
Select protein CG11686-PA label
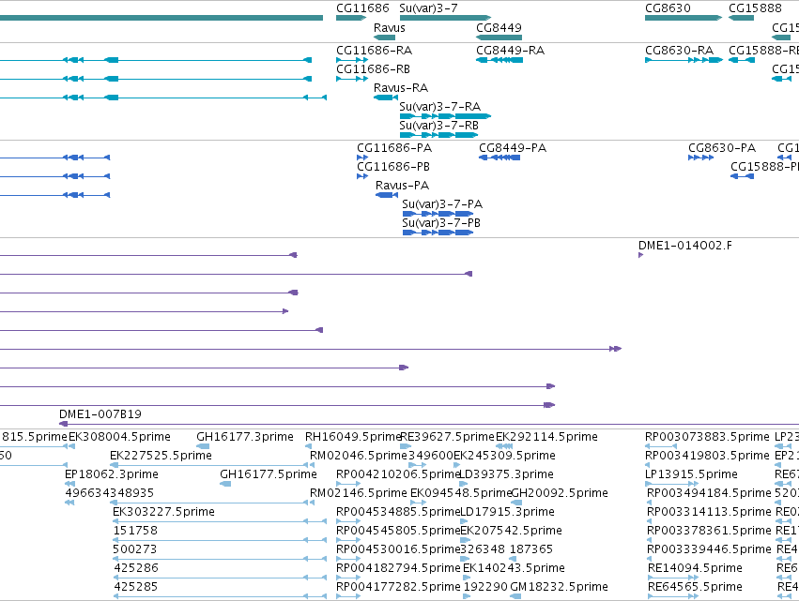pos(394,148)
